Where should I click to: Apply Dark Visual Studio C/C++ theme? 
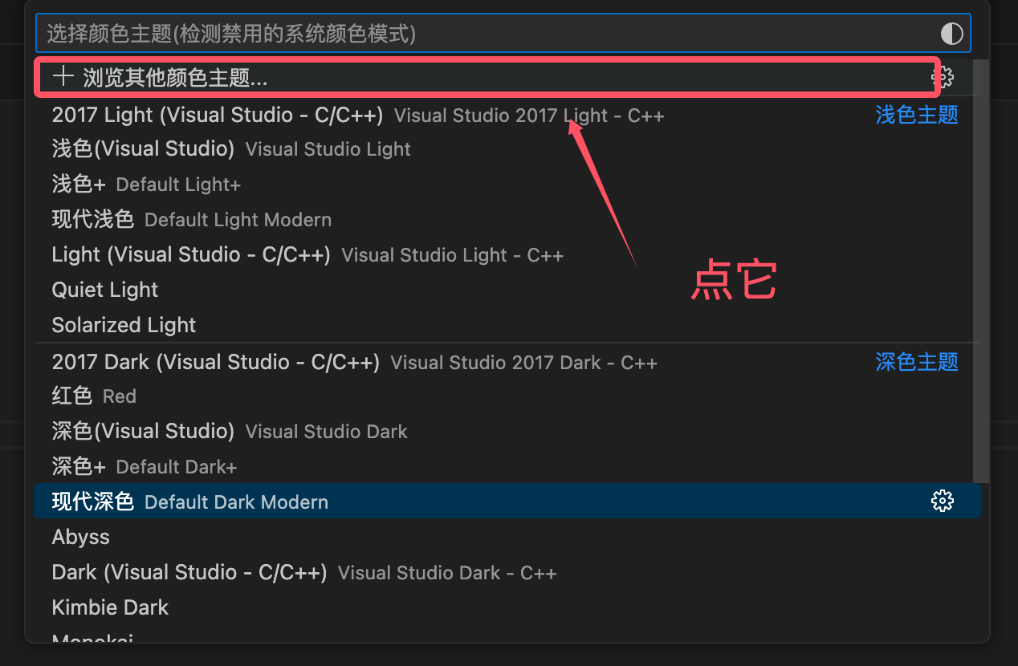[x=189, y=573]
